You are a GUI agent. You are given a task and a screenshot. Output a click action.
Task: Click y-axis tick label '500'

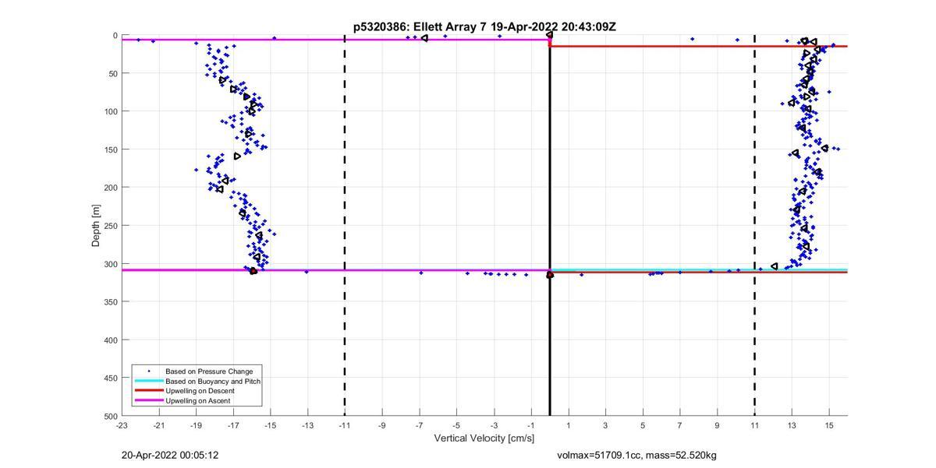110,416
